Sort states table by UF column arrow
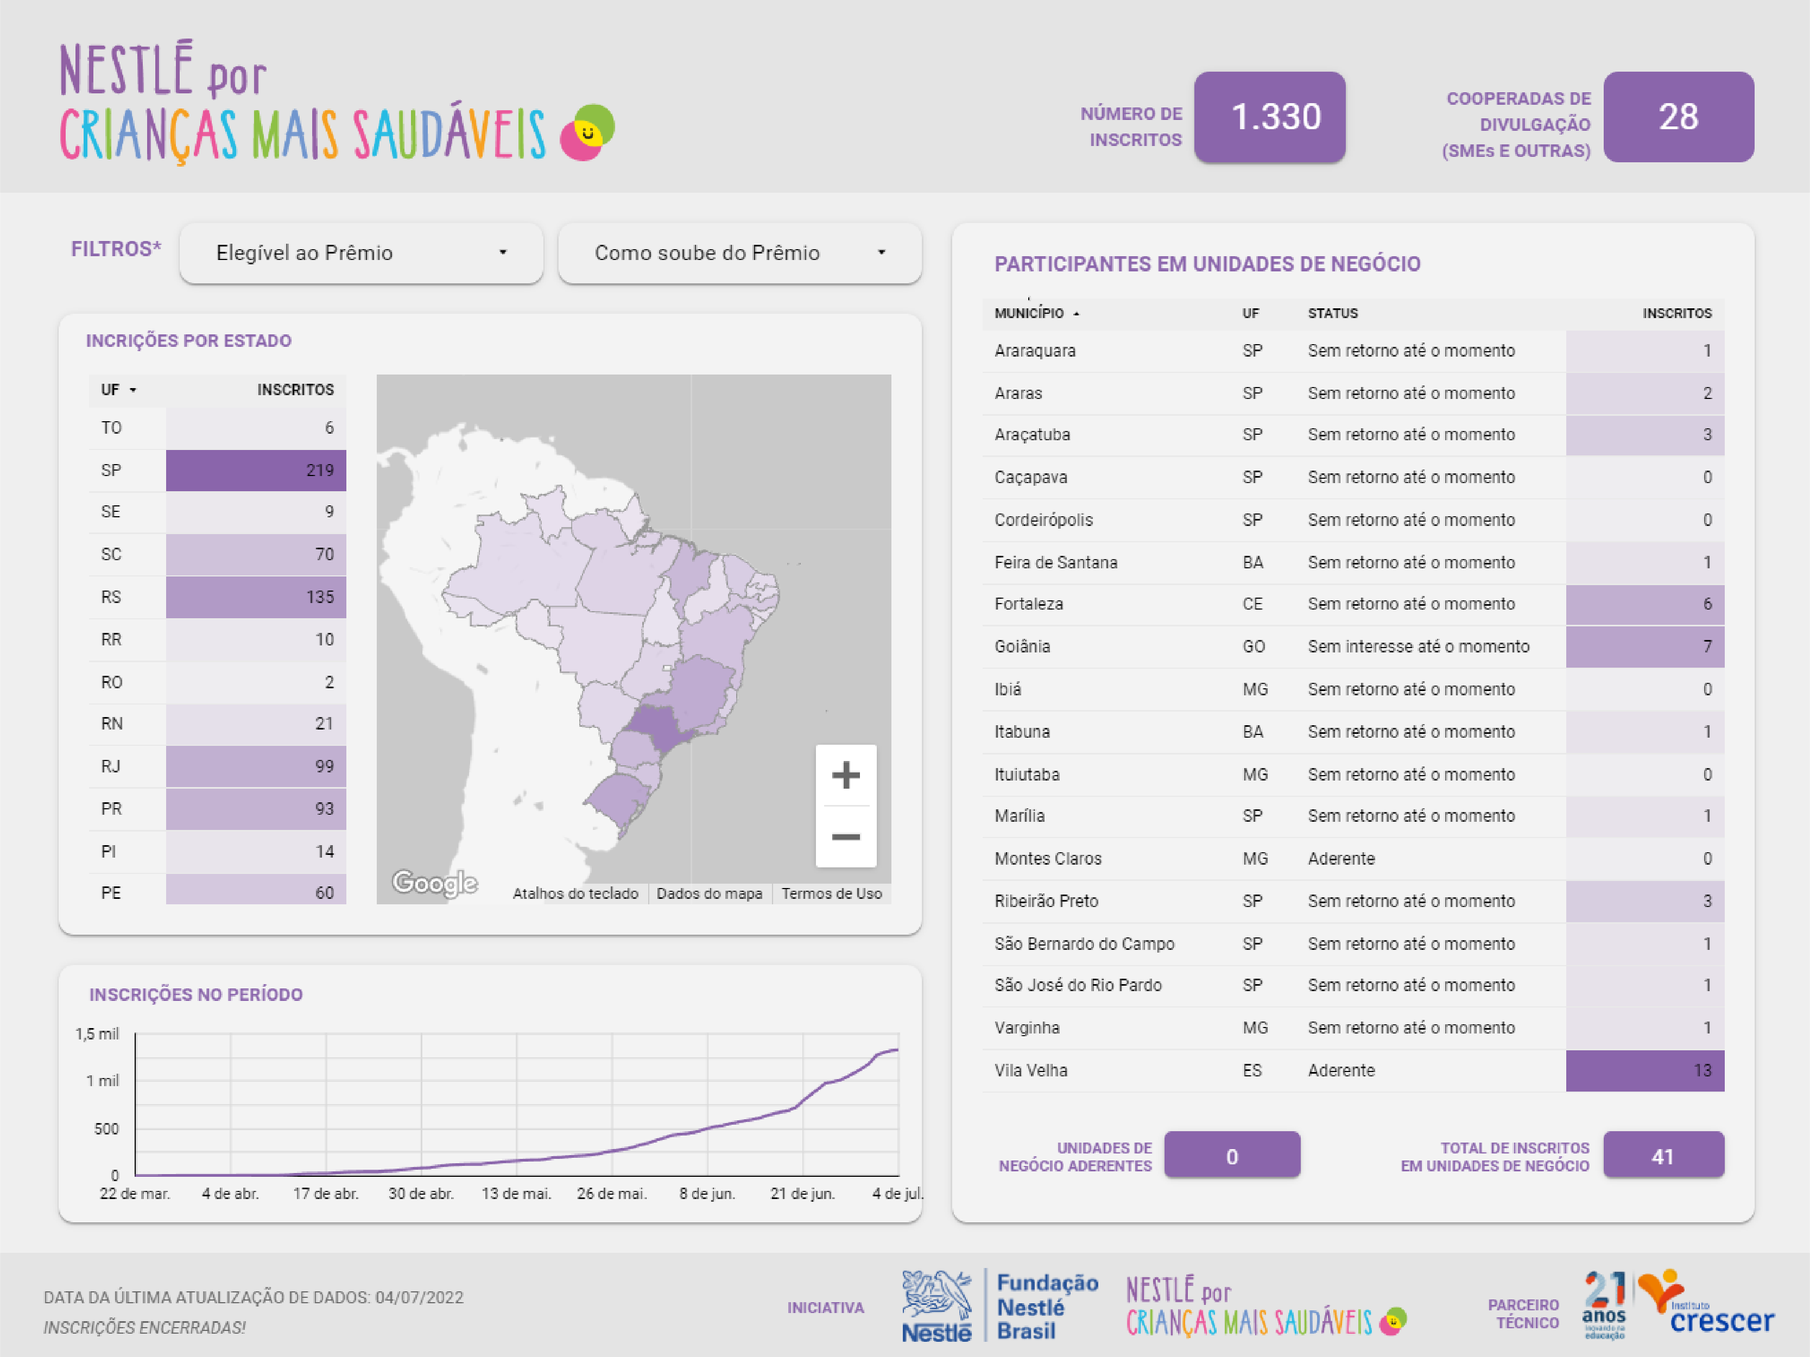 click(132, 390)
